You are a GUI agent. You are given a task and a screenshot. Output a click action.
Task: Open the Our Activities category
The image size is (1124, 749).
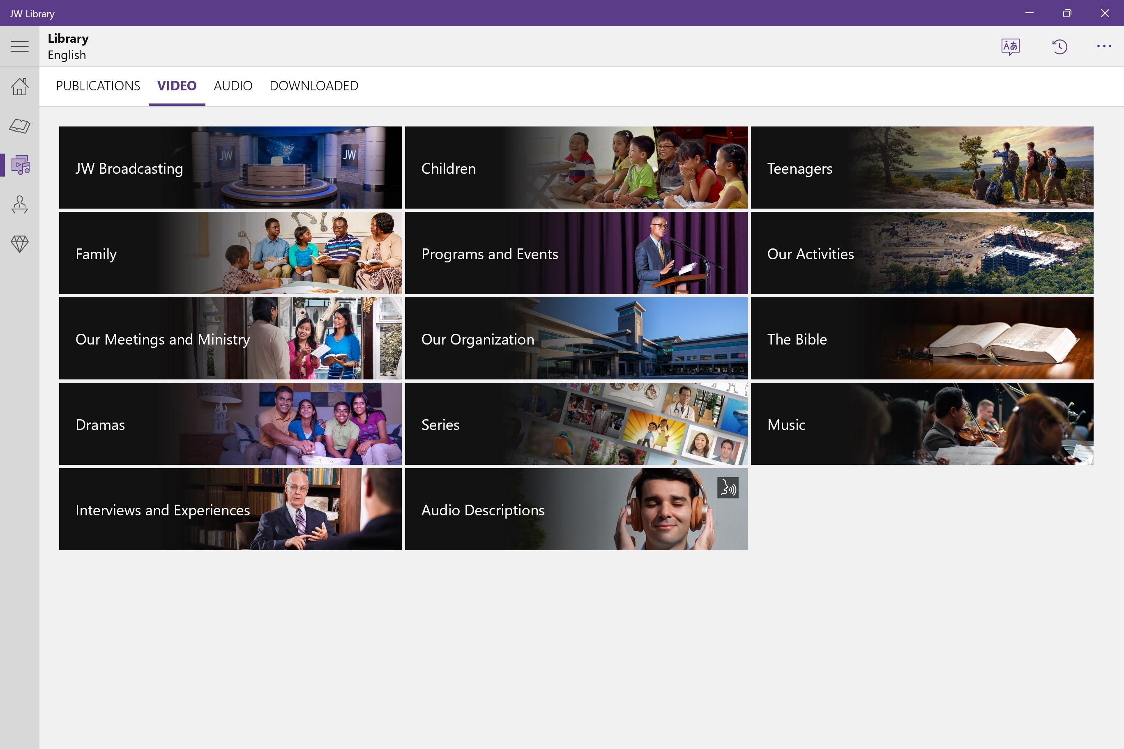click(x=922, y=253)
